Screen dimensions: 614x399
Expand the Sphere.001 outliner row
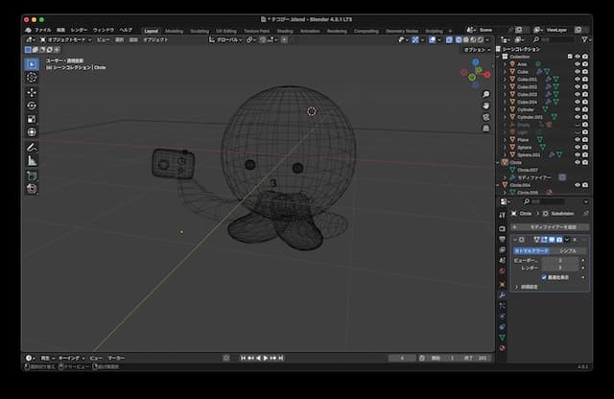(x=506, y=155)
